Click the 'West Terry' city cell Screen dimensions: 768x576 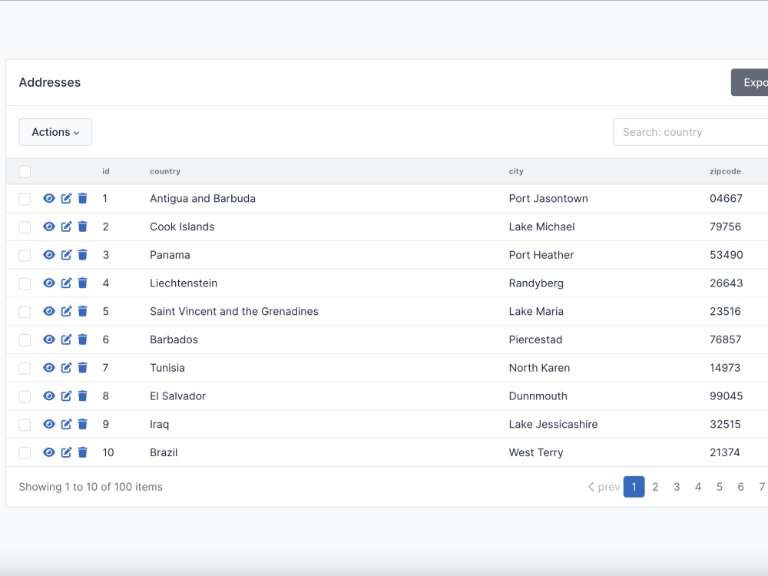[536, 452]
